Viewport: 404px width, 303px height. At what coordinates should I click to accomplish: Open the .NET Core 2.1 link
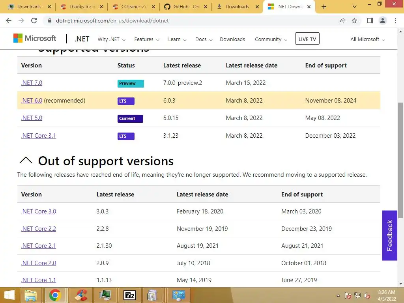pyautogui.click(x=38, y=245)
